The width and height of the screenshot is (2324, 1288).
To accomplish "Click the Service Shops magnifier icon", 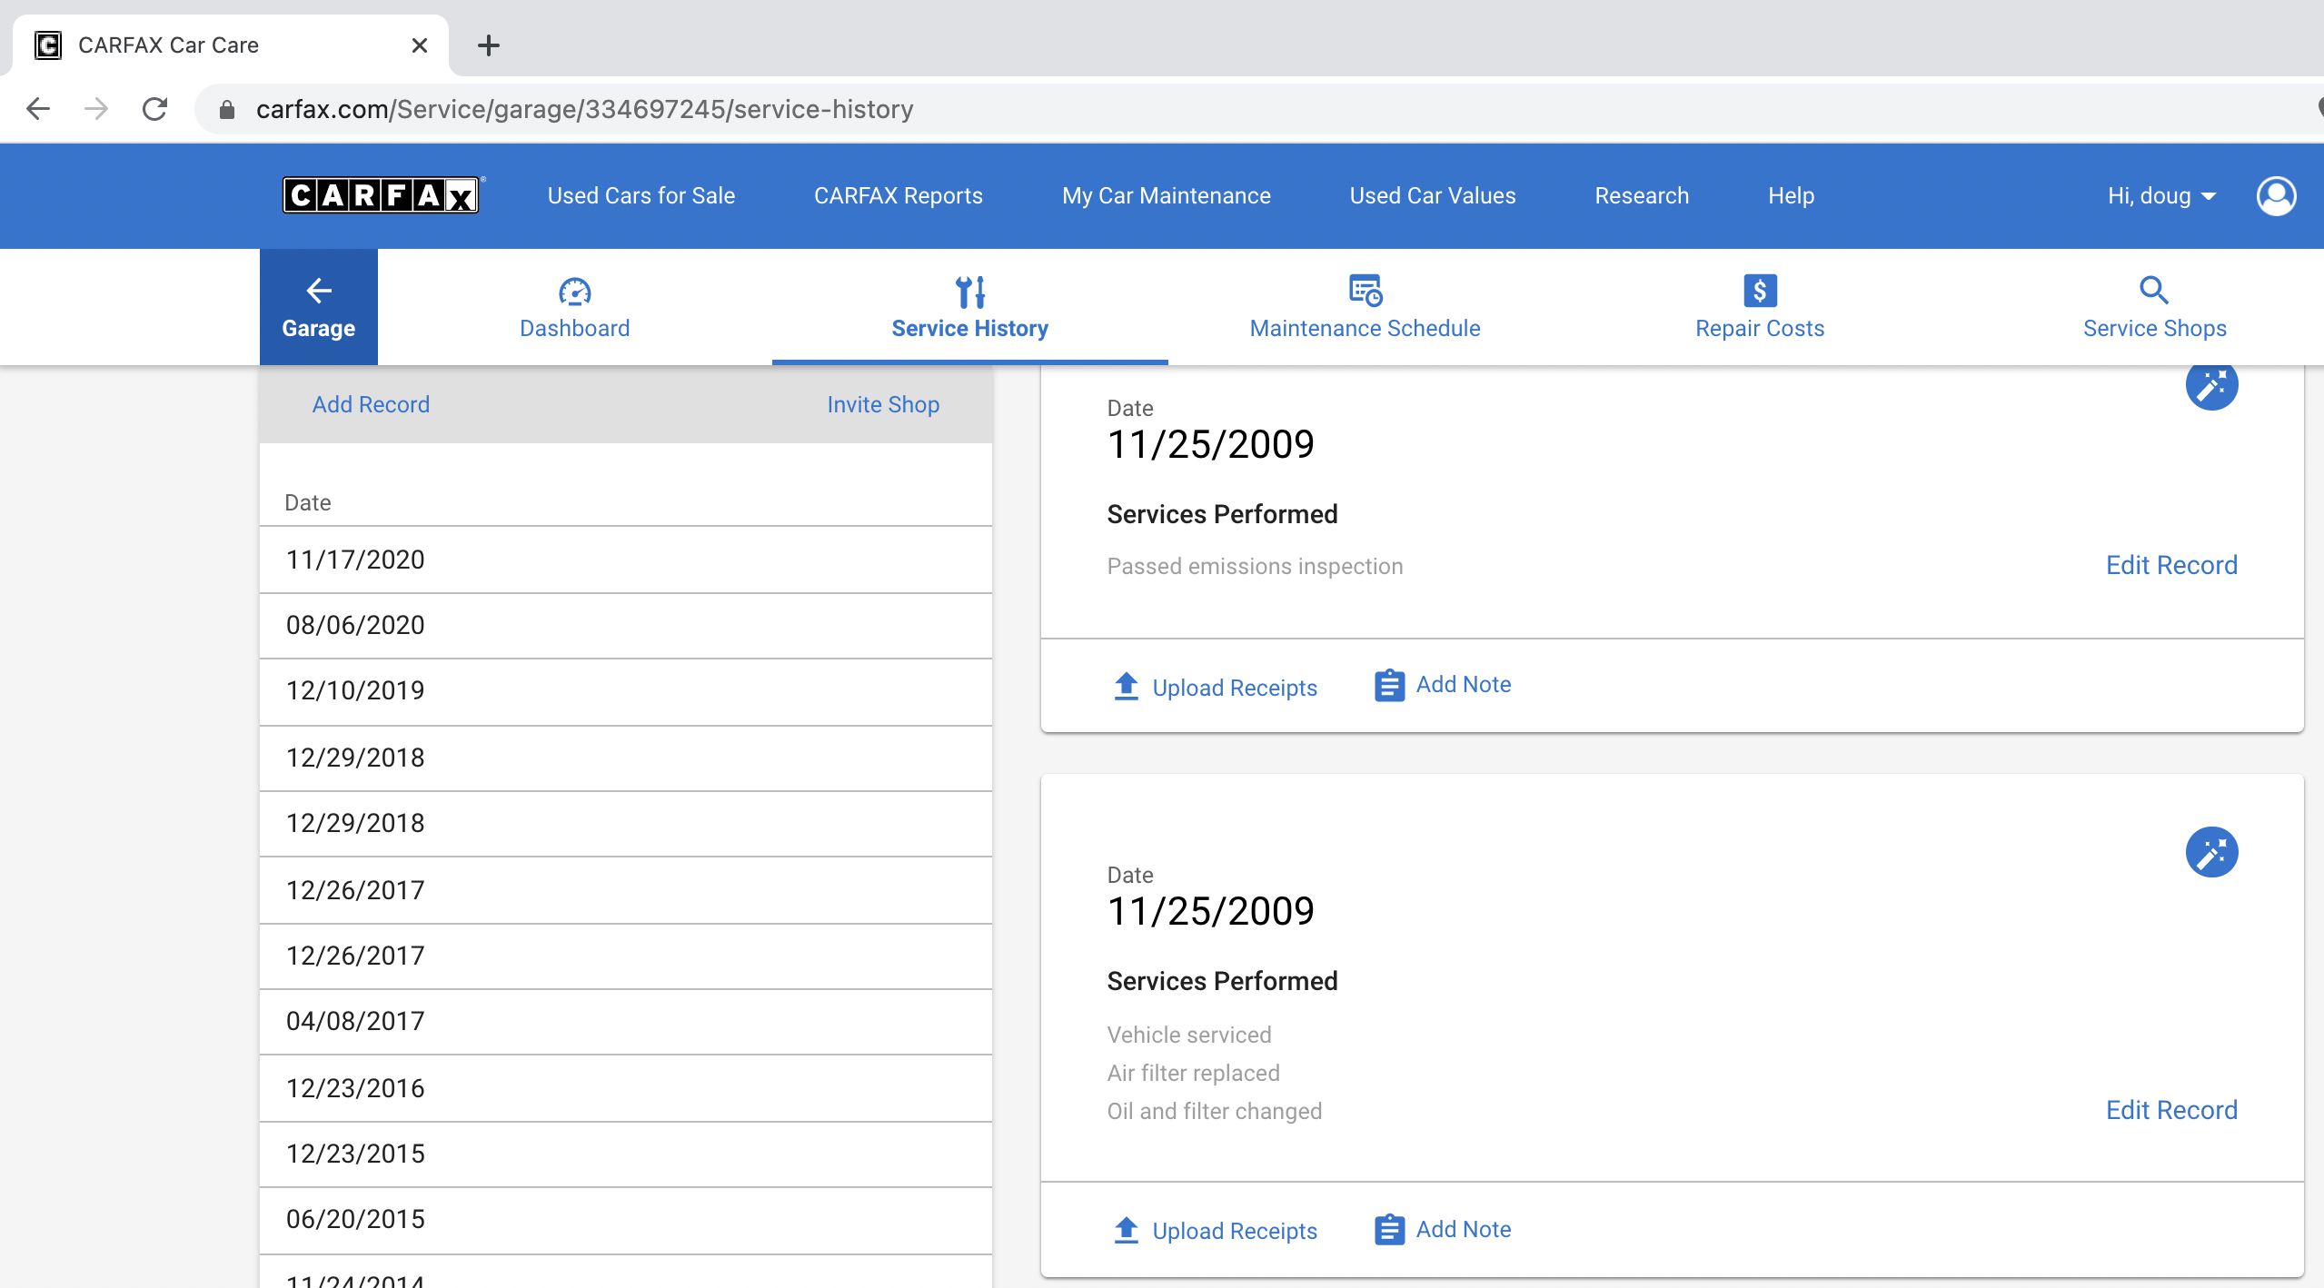I will coord(2154,291).
